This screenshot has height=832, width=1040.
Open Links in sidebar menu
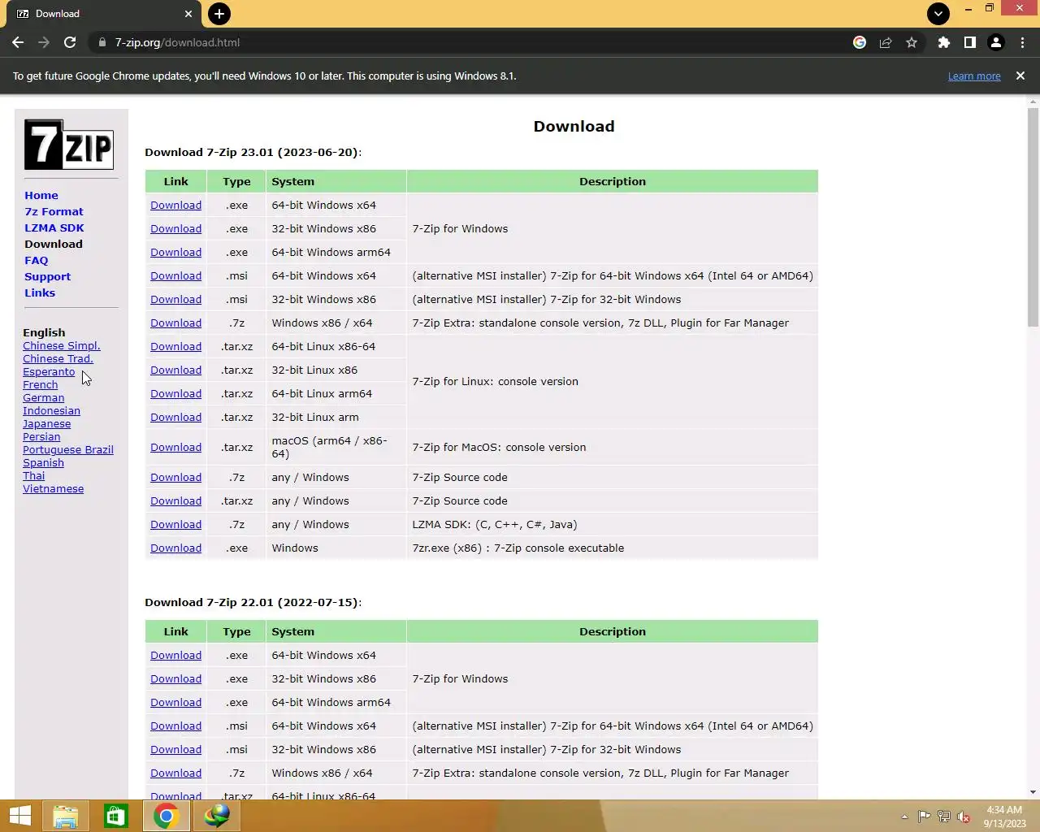[40, 292]
